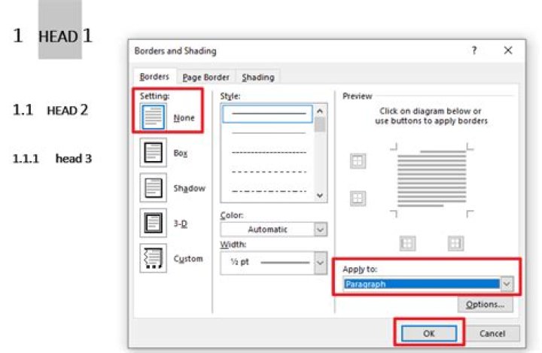Select the third, dotted line style
542x353 pixels.
click(269, 152)
